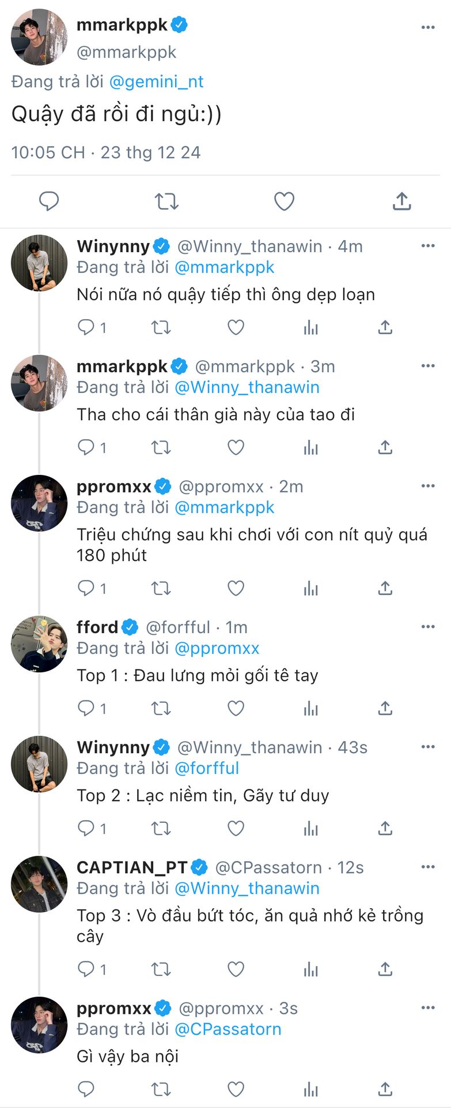Viewport: 451px width, 1108px height.
Task: Reply to the main tweet with comment icon
Action: point(49,201)
